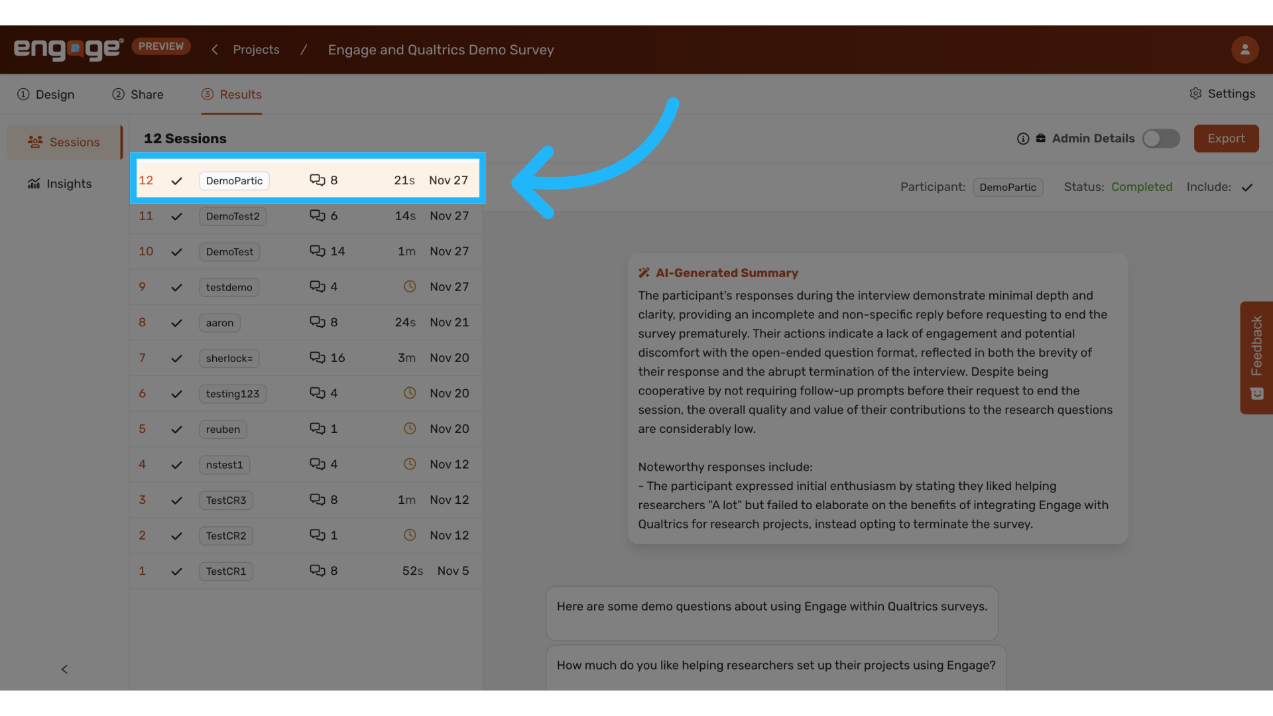Click the 3m duration for sherlock=
Viewport: 1273px width, 716px height.
click(406, 358)
